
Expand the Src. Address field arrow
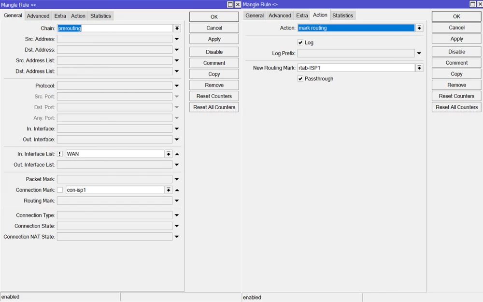click(x=177, y=39)
